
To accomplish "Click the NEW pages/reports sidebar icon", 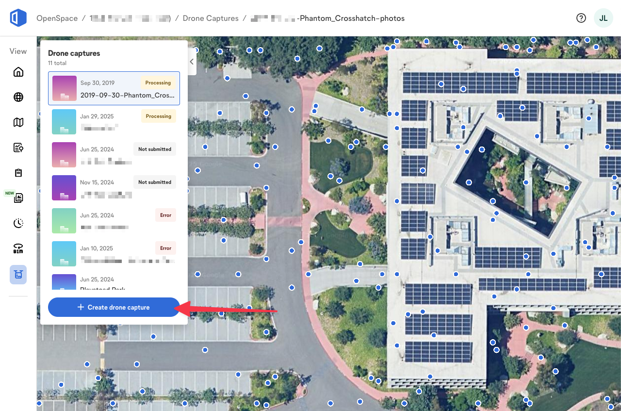I will coord(18,198).
